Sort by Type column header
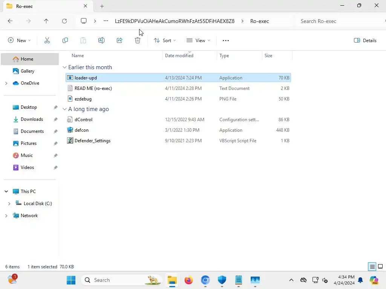 [x=224, y=56]
